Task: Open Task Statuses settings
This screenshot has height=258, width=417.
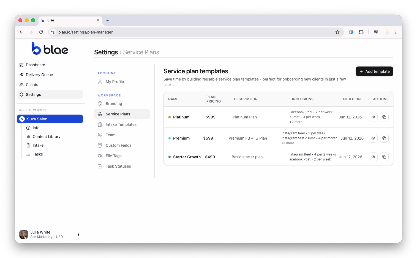Action: click(x=122, y=166)
